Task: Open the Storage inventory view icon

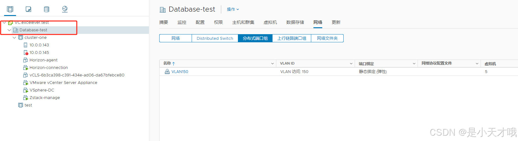Action: (x=47, y=9)
